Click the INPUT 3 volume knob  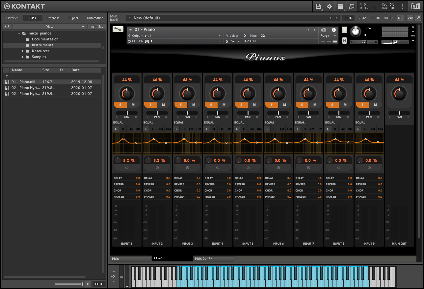click(187, 93)
